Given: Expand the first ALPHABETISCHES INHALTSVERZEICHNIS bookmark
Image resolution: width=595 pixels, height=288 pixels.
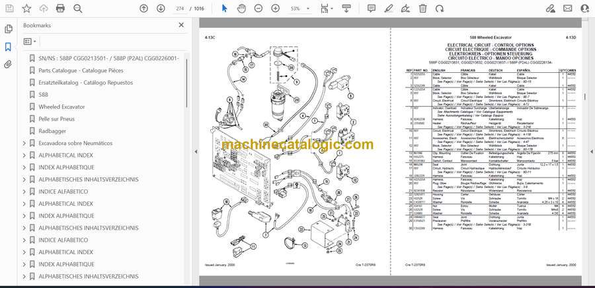Looking at the screenshot, I should (24, 179).
